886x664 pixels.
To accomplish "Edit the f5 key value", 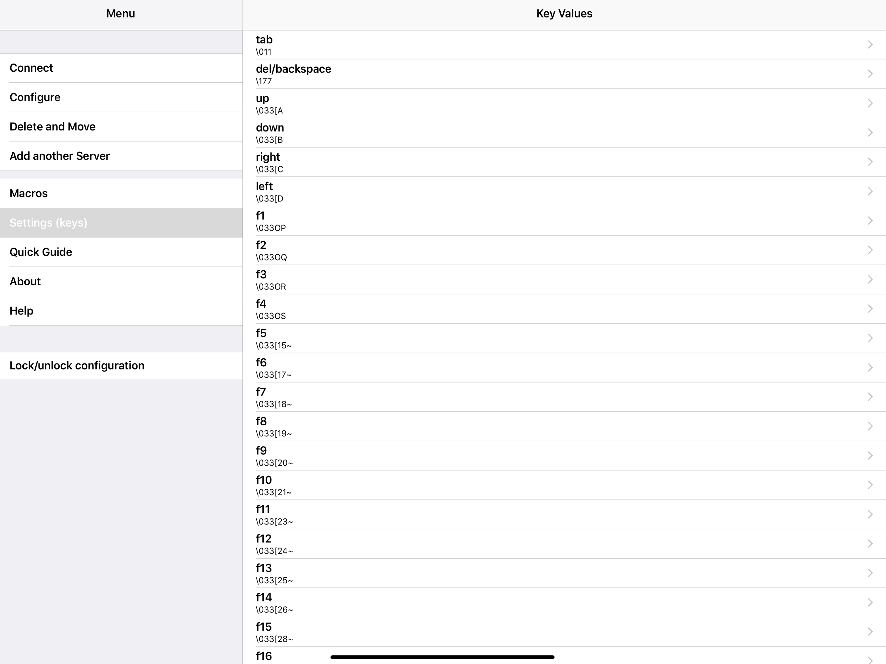I will click(561, 338).
